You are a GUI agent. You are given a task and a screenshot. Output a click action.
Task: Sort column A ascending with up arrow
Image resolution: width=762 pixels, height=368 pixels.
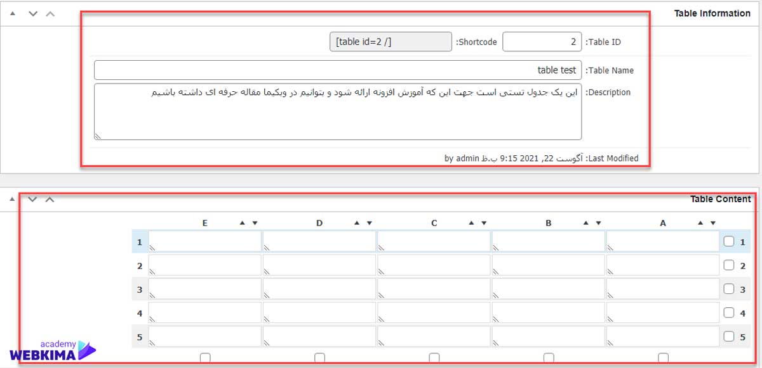click(x=701, y=223)
